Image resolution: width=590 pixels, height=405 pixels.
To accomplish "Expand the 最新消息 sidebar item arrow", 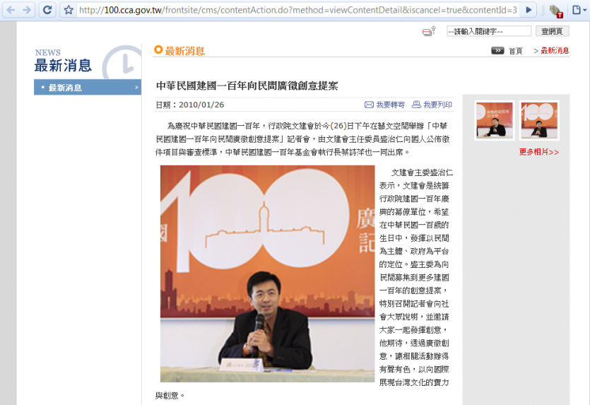I will pyautogui.click(x=136, y=88).
